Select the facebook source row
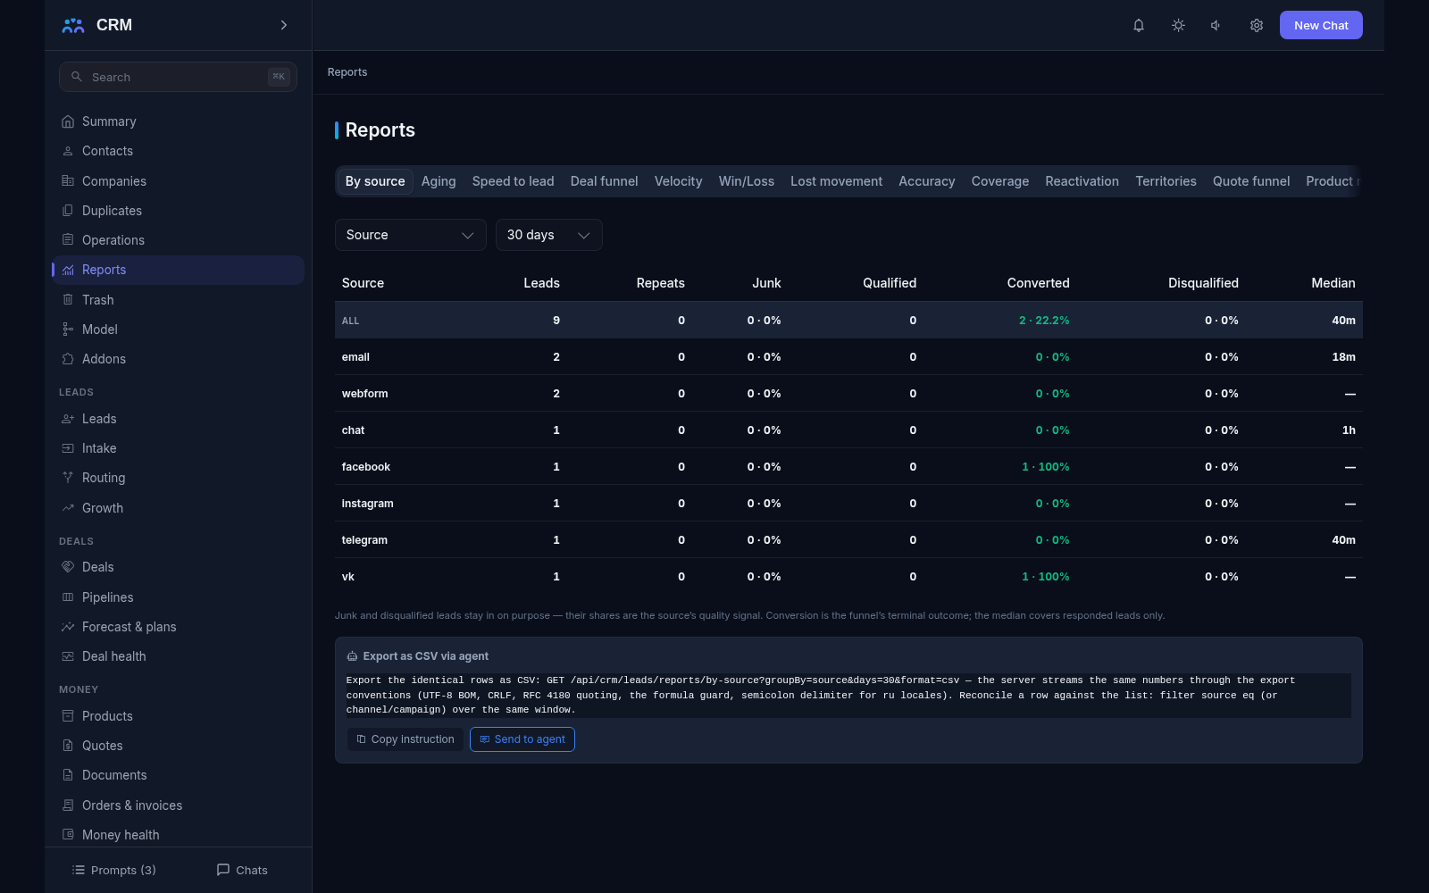 click(x=848, y=466)
